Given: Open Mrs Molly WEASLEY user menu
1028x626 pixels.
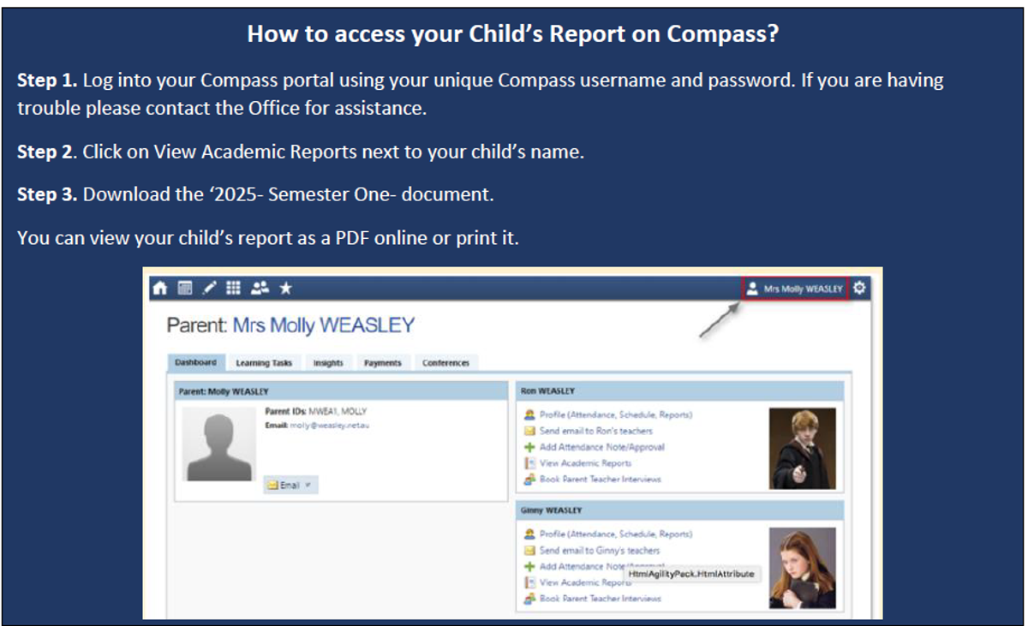Looking at the screenshot, I should pos(794,289).
